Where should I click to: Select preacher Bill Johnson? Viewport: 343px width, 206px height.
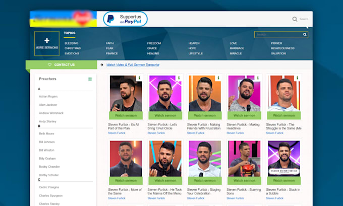click(47, 142)
